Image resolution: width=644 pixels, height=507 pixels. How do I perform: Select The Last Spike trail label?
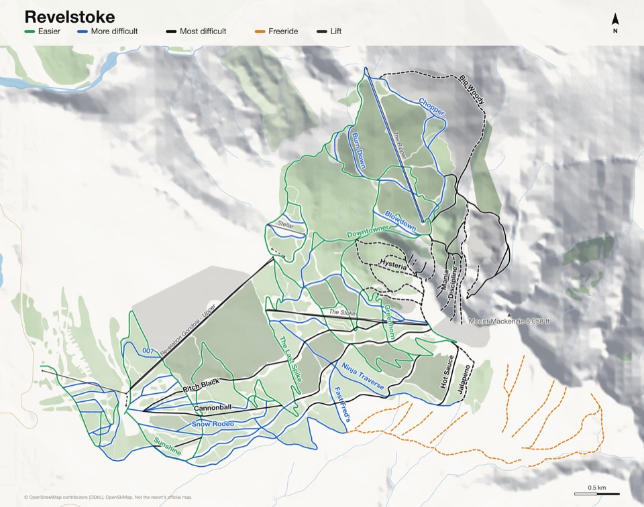290,359
